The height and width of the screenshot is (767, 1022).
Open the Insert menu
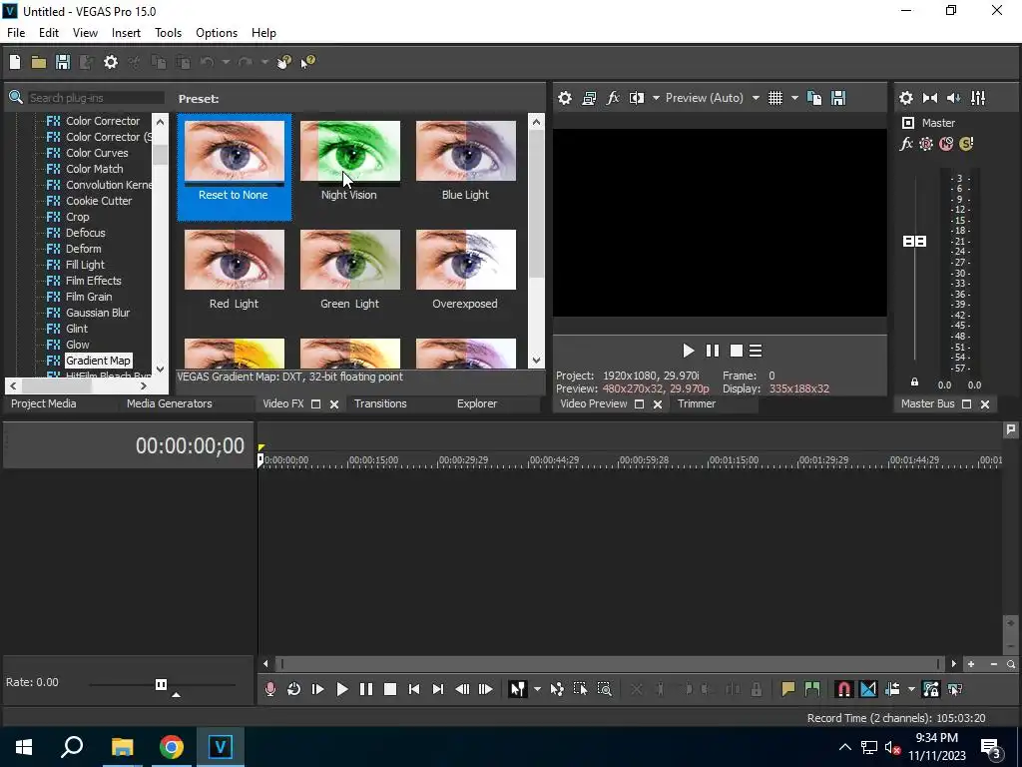(x=126, y=33)
